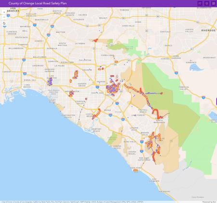Screen dimensions: 217x203
Task: Click the HUNTINGTON BEACH map label
Action: [68, 116]
